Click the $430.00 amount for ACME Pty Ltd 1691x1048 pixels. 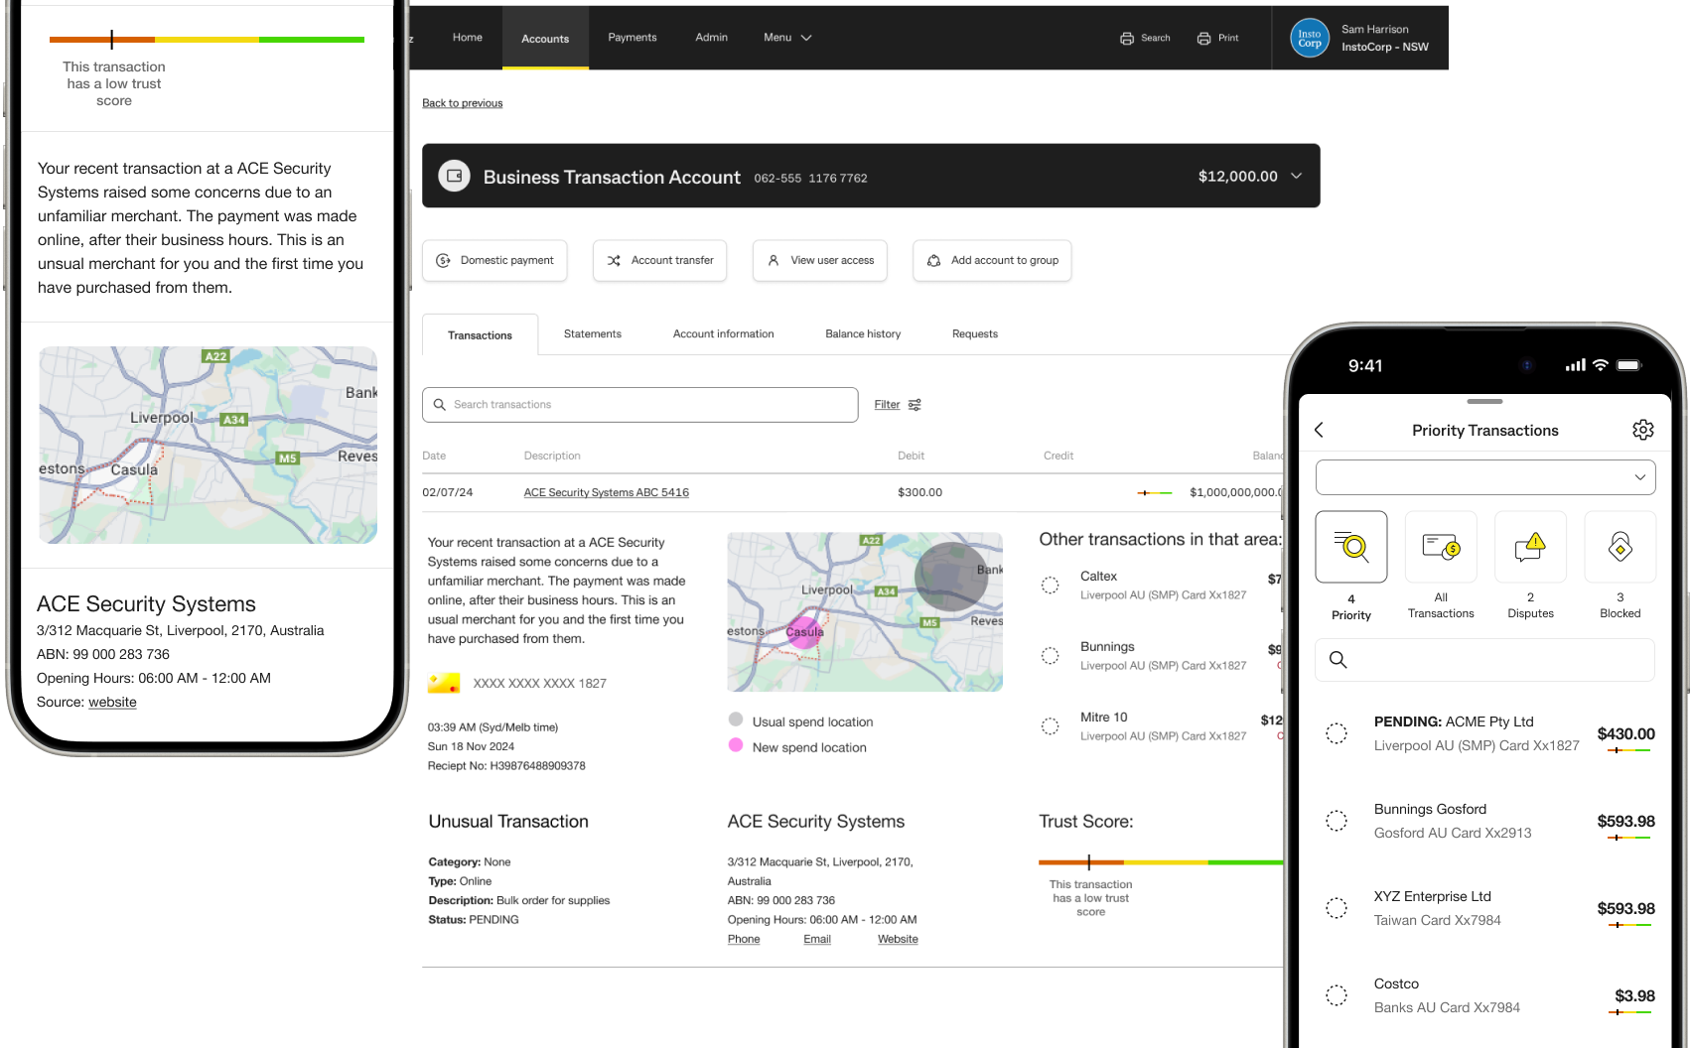[x=1626, y=734]
